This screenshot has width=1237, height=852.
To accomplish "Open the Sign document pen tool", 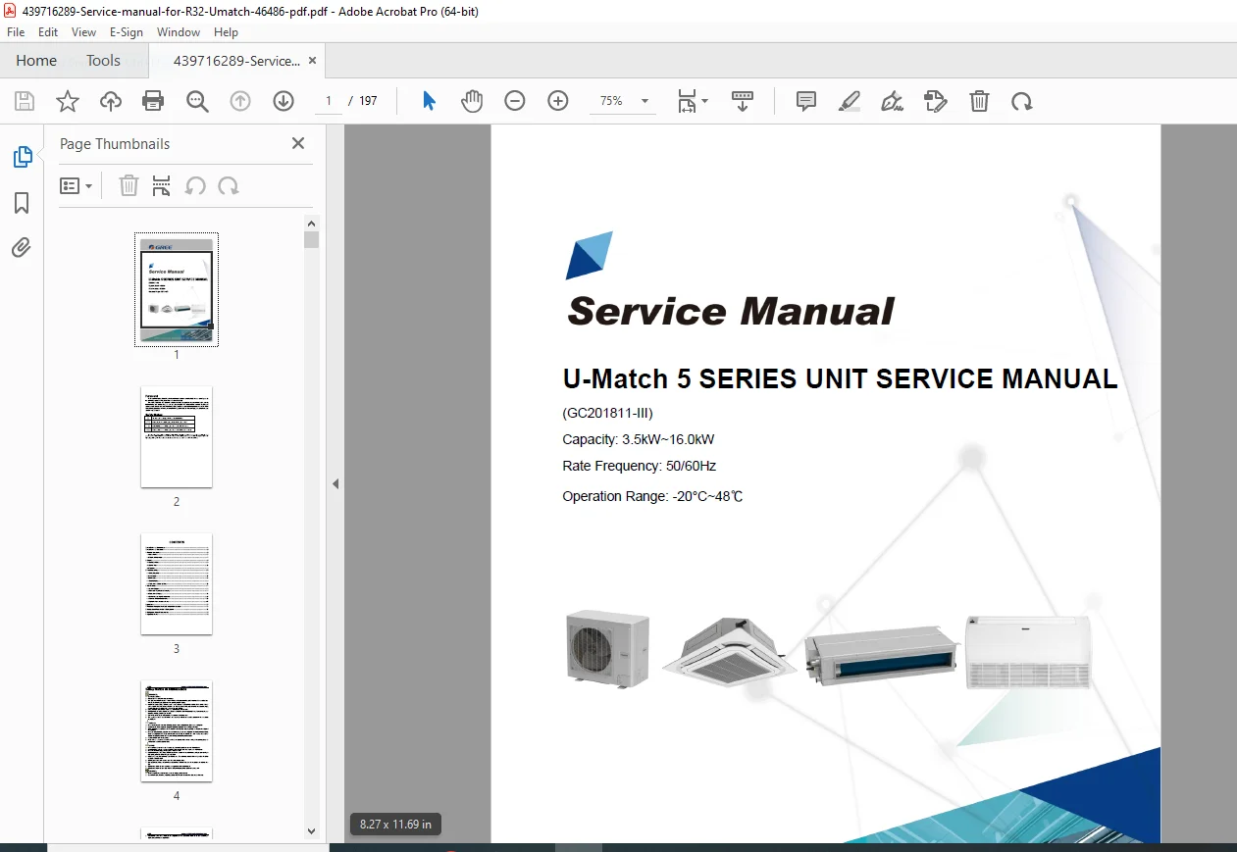I will point(893,101).
